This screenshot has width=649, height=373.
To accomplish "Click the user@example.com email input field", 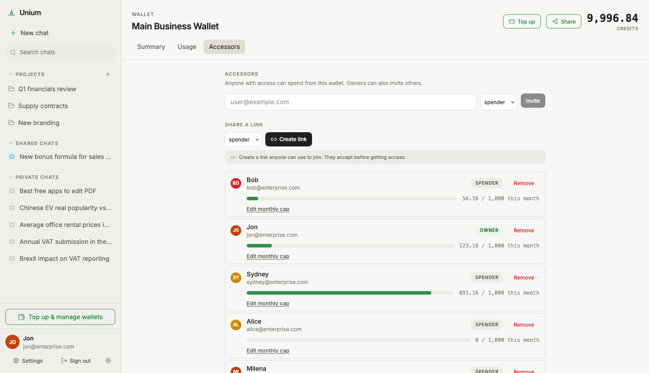I will click(x=351, y=102).
